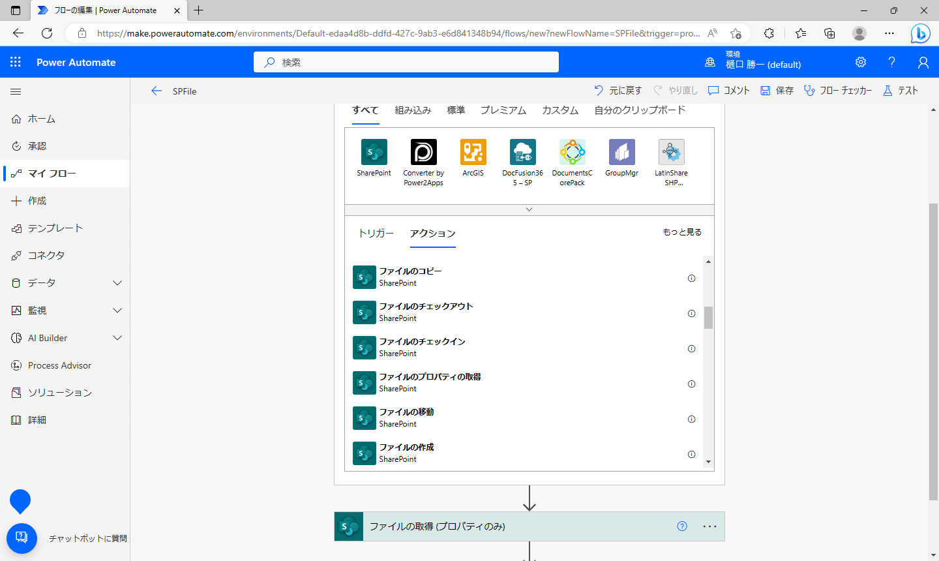Viewport: 939px width, 561px height.
Task: Click コメント in the toolbar
Action: (729, 91)
